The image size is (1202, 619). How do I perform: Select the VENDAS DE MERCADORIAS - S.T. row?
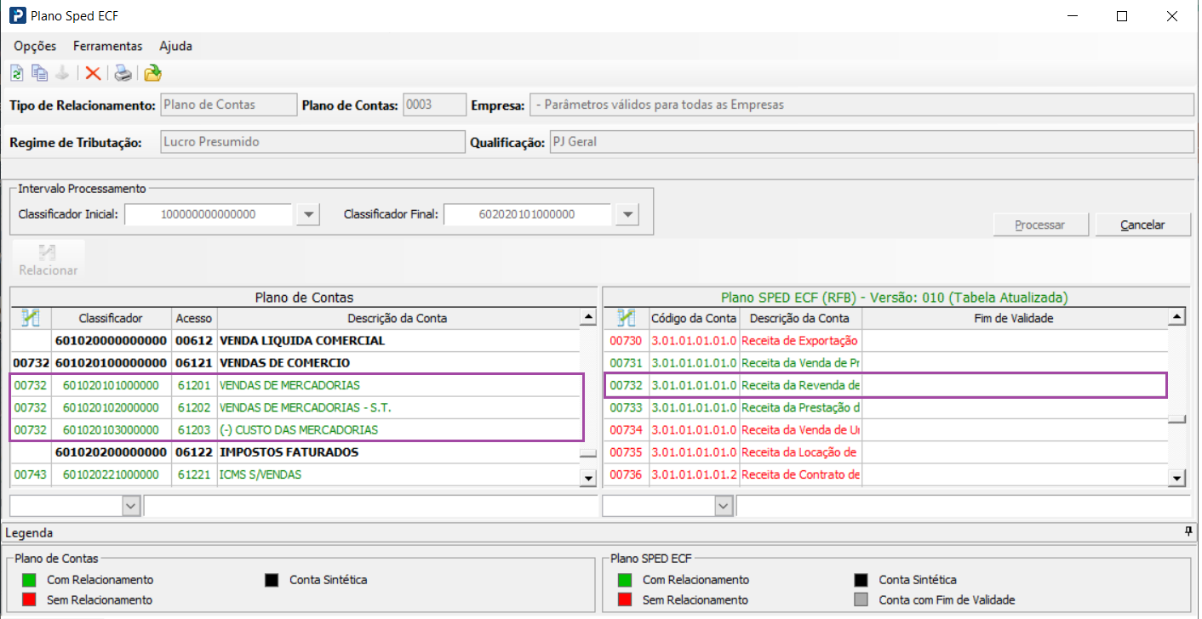305,407
